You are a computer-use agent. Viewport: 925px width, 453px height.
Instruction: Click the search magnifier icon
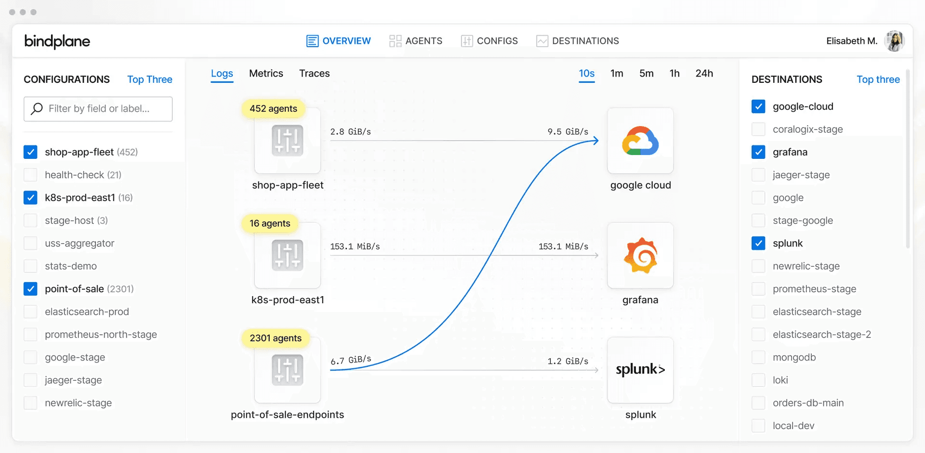pyautogui.click(x=37, y=109)
